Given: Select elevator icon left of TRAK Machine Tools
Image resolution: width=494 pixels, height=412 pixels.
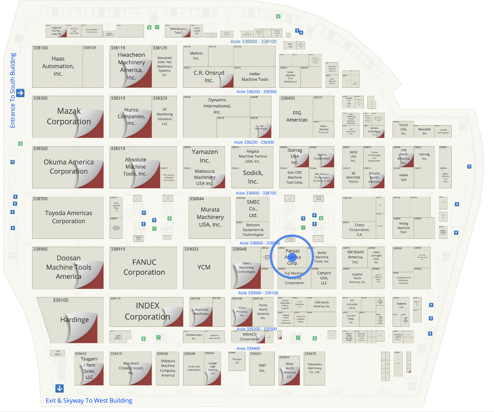Looking at the screenshot, I should point(149,27).
